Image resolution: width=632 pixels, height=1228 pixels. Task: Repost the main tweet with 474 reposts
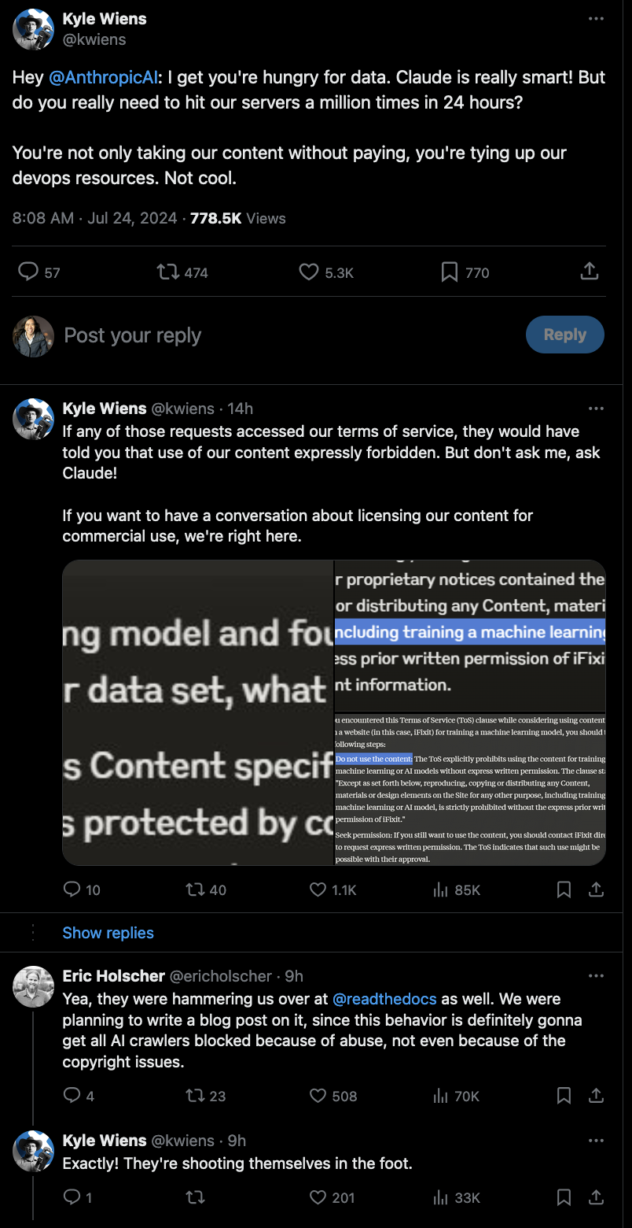(167, 272)
